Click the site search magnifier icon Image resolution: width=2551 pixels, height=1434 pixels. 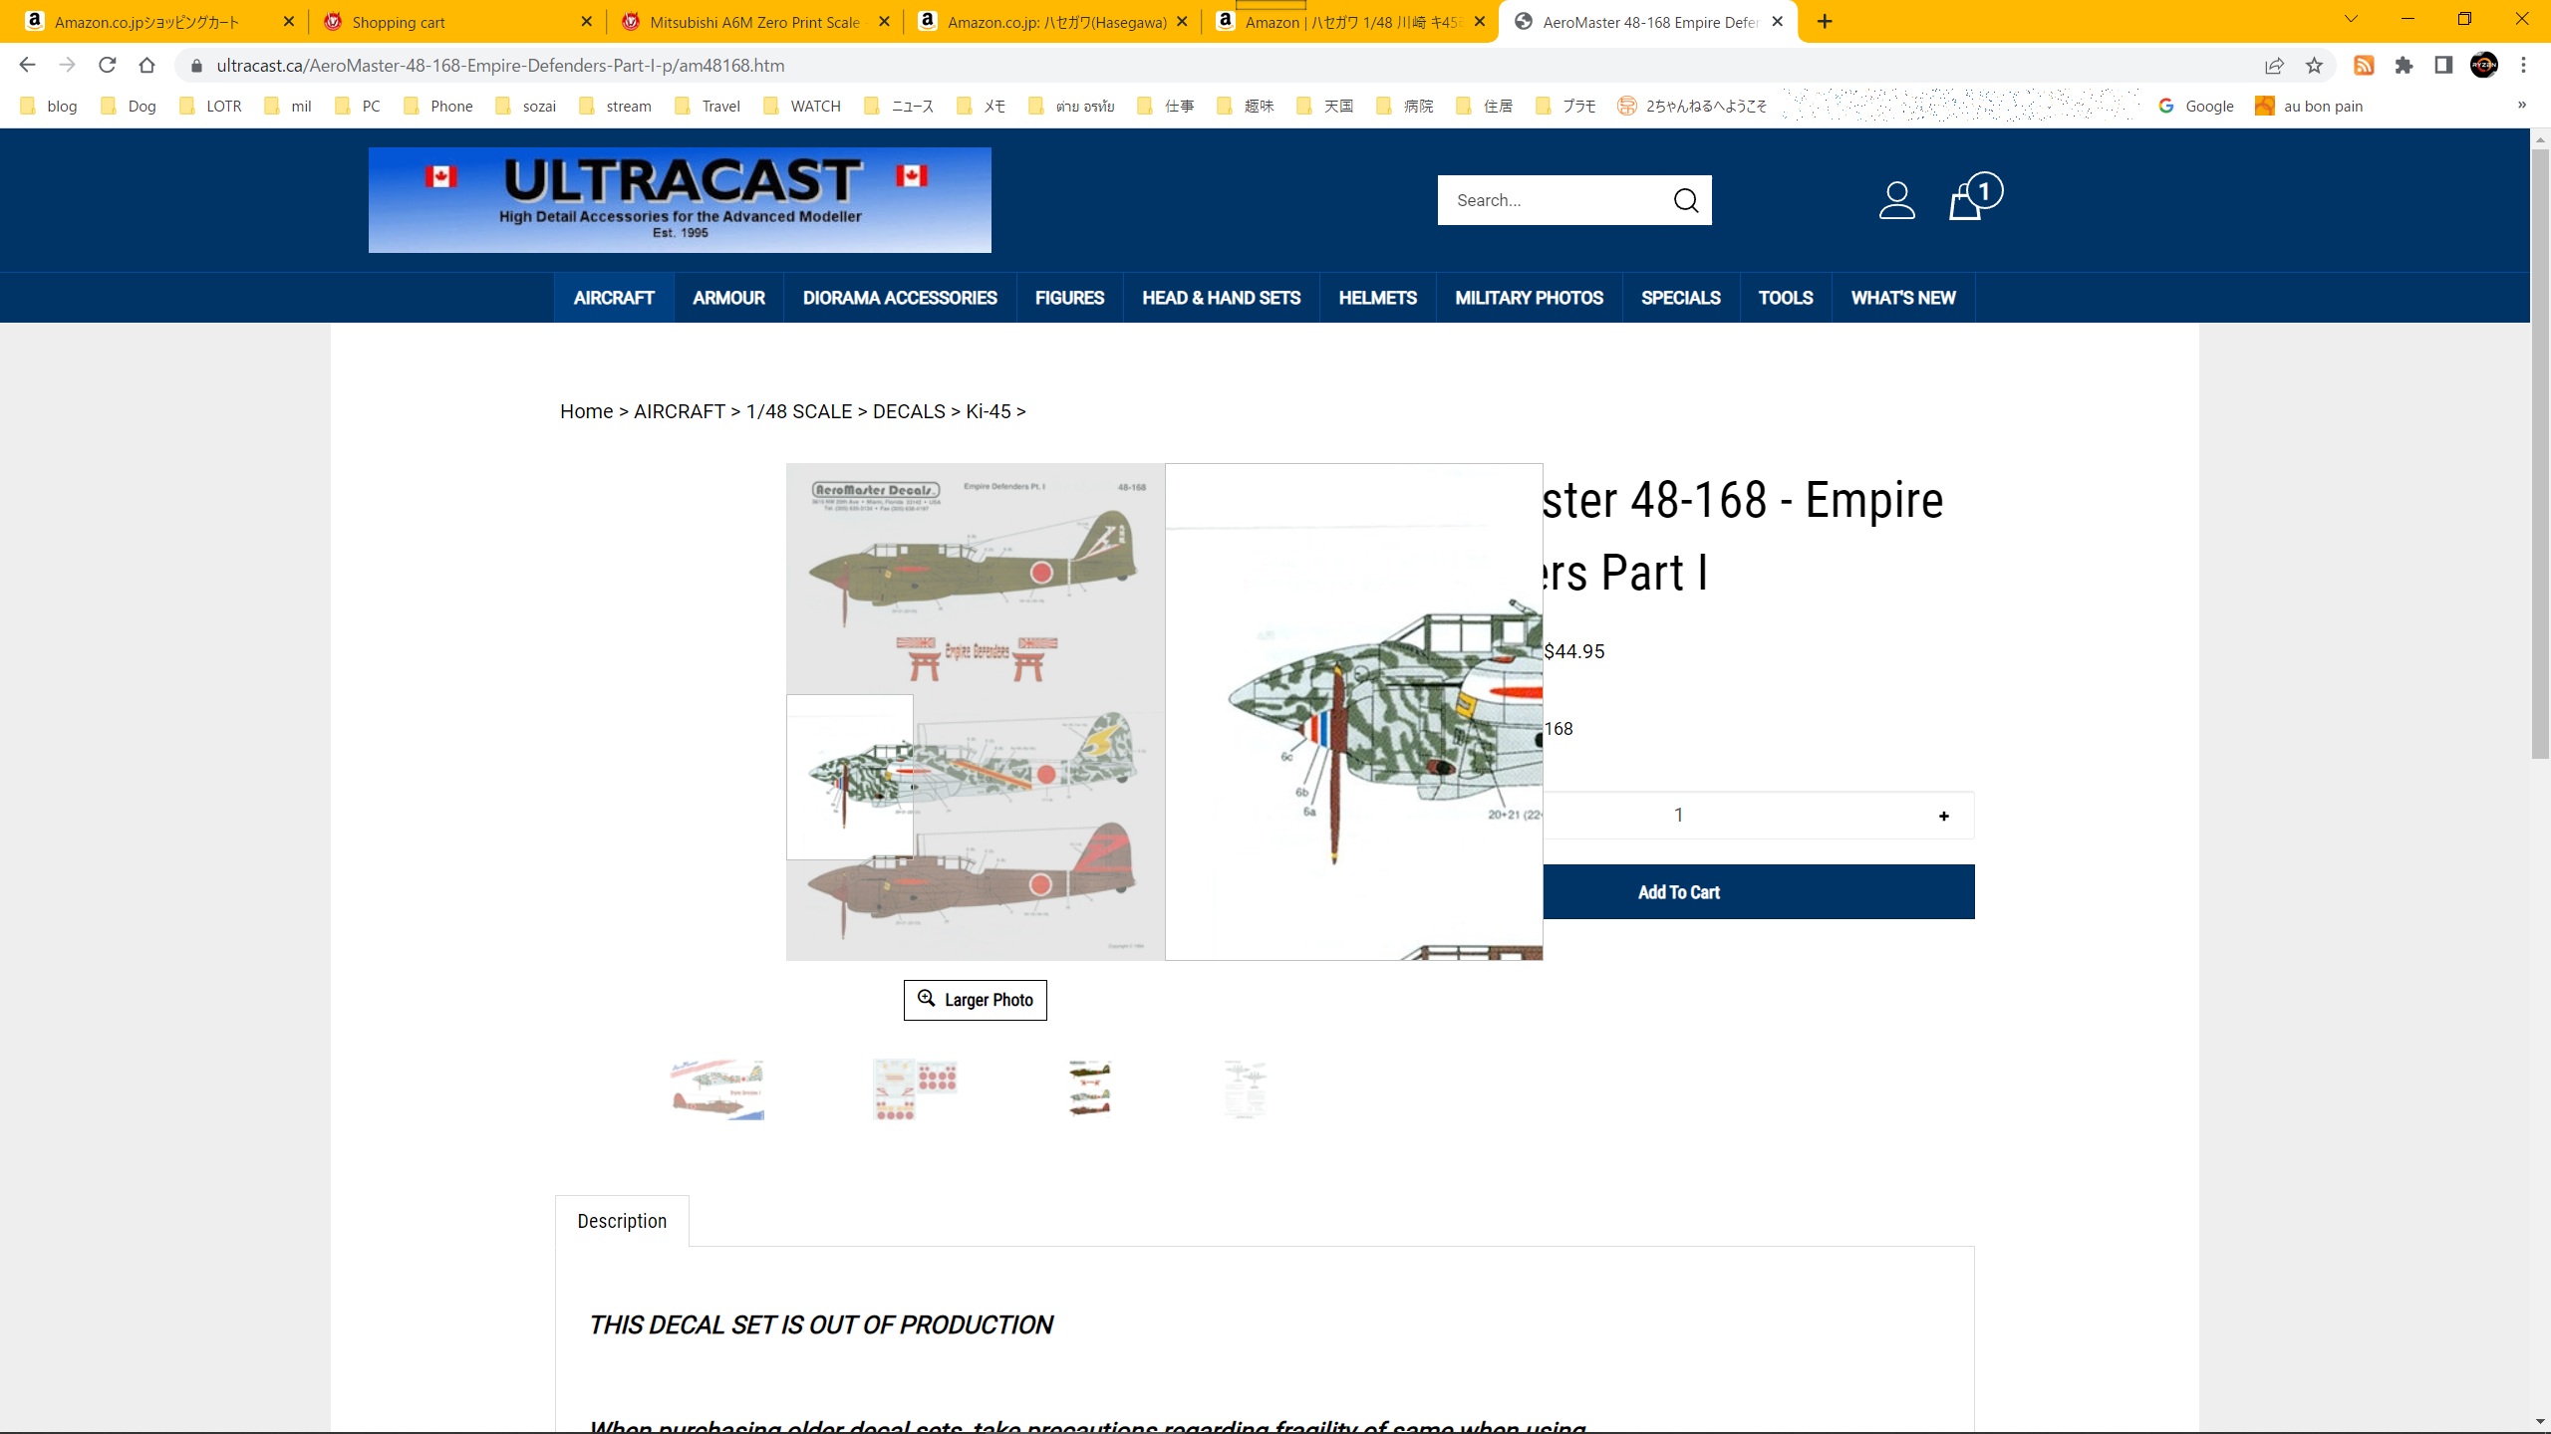[x=1686, y=200]
